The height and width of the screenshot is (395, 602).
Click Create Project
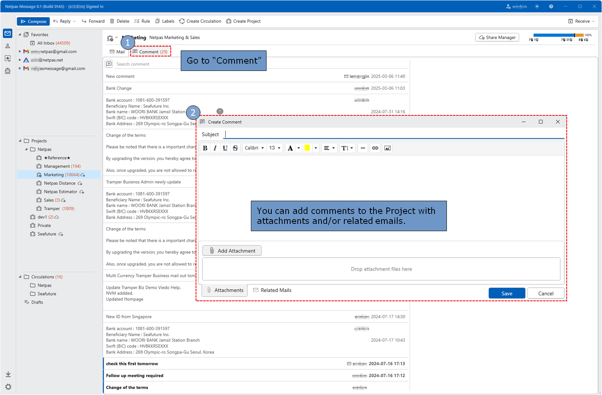pyautogui.click(x=243, y=22)
